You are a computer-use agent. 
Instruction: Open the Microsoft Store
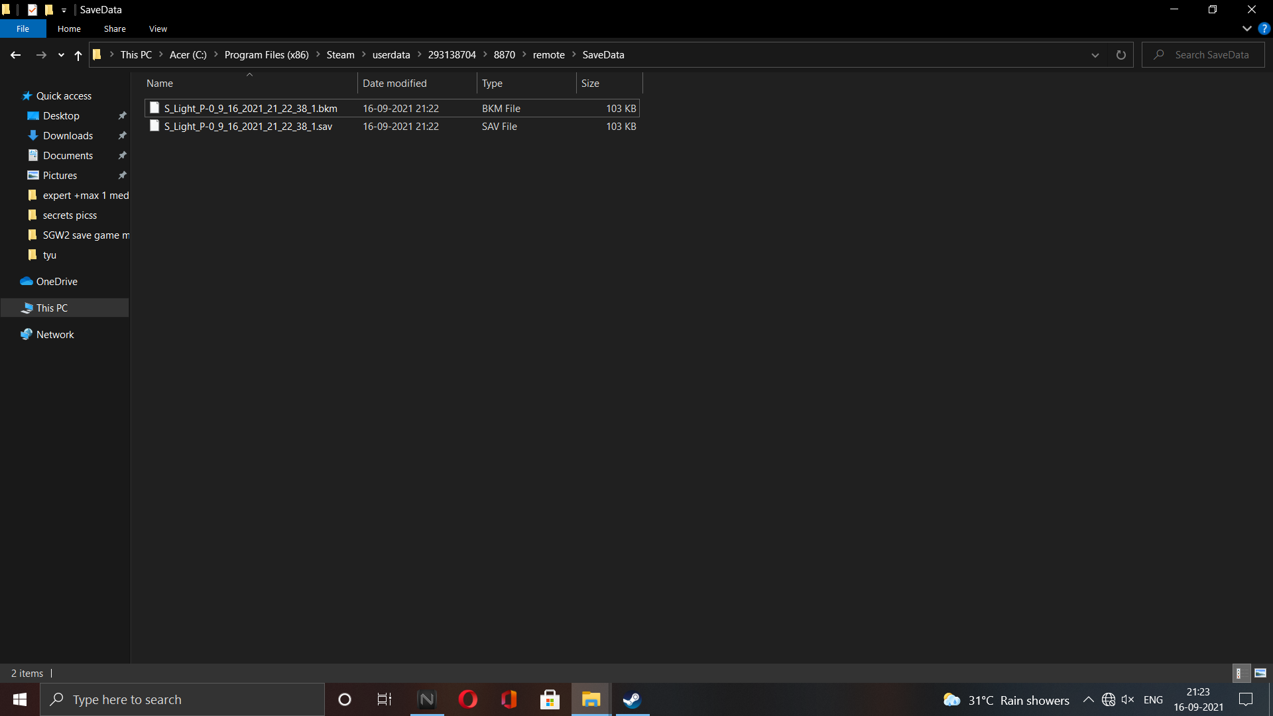[x=550, y=699]
